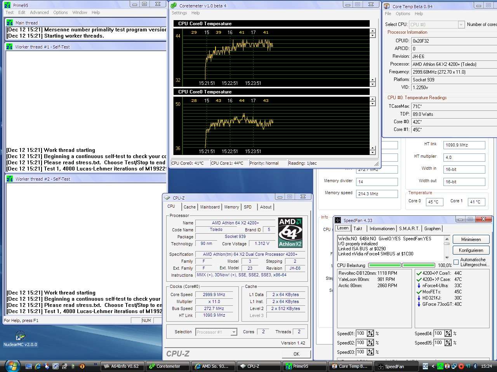Click Coretemeter title bar leaf icon
The image size is (497, 372).
(x=174, y=5)
